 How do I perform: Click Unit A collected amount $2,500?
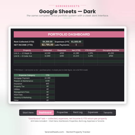click(x=47, y=53)
